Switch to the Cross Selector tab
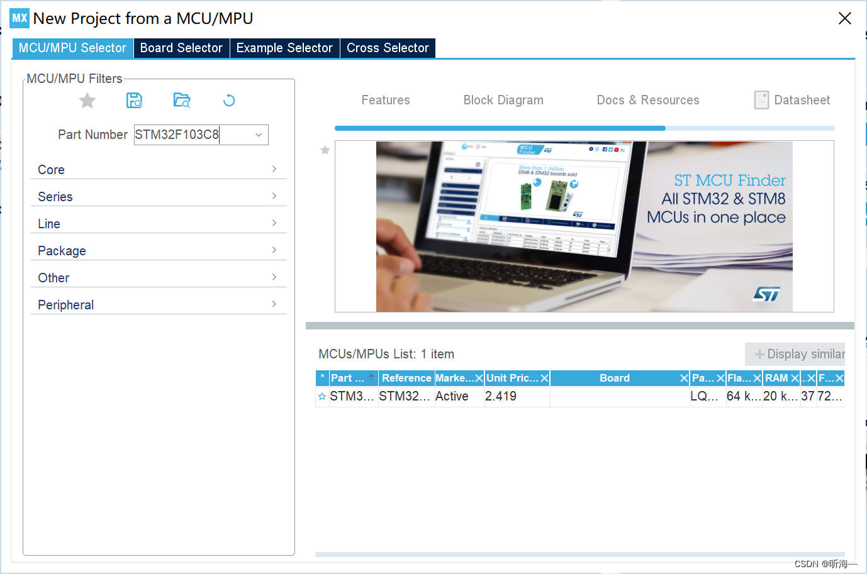Screen dimensions: 867x574 [x=388, y=48]
